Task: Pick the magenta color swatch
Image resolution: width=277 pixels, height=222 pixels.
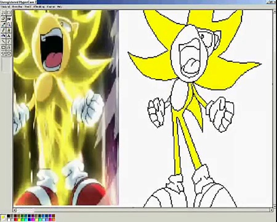Action: [x=33, y=219]
